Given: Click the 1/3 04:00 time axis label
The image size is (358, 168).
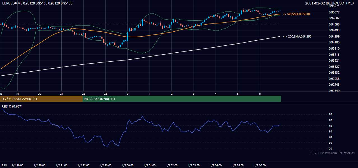Looking at the screenshot, I should [216, 165].
